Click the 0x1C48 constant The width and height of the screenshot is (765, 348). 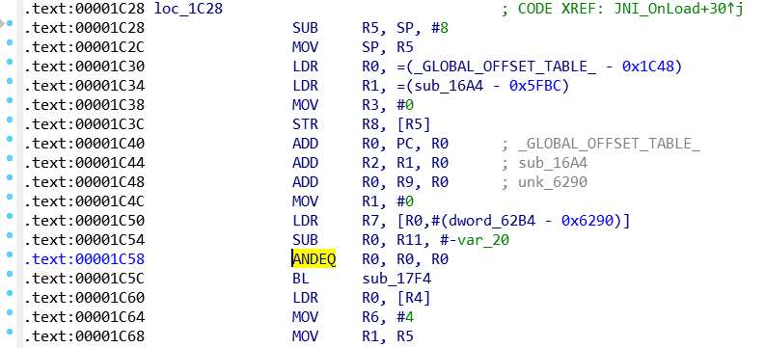[x=647, y=67]
